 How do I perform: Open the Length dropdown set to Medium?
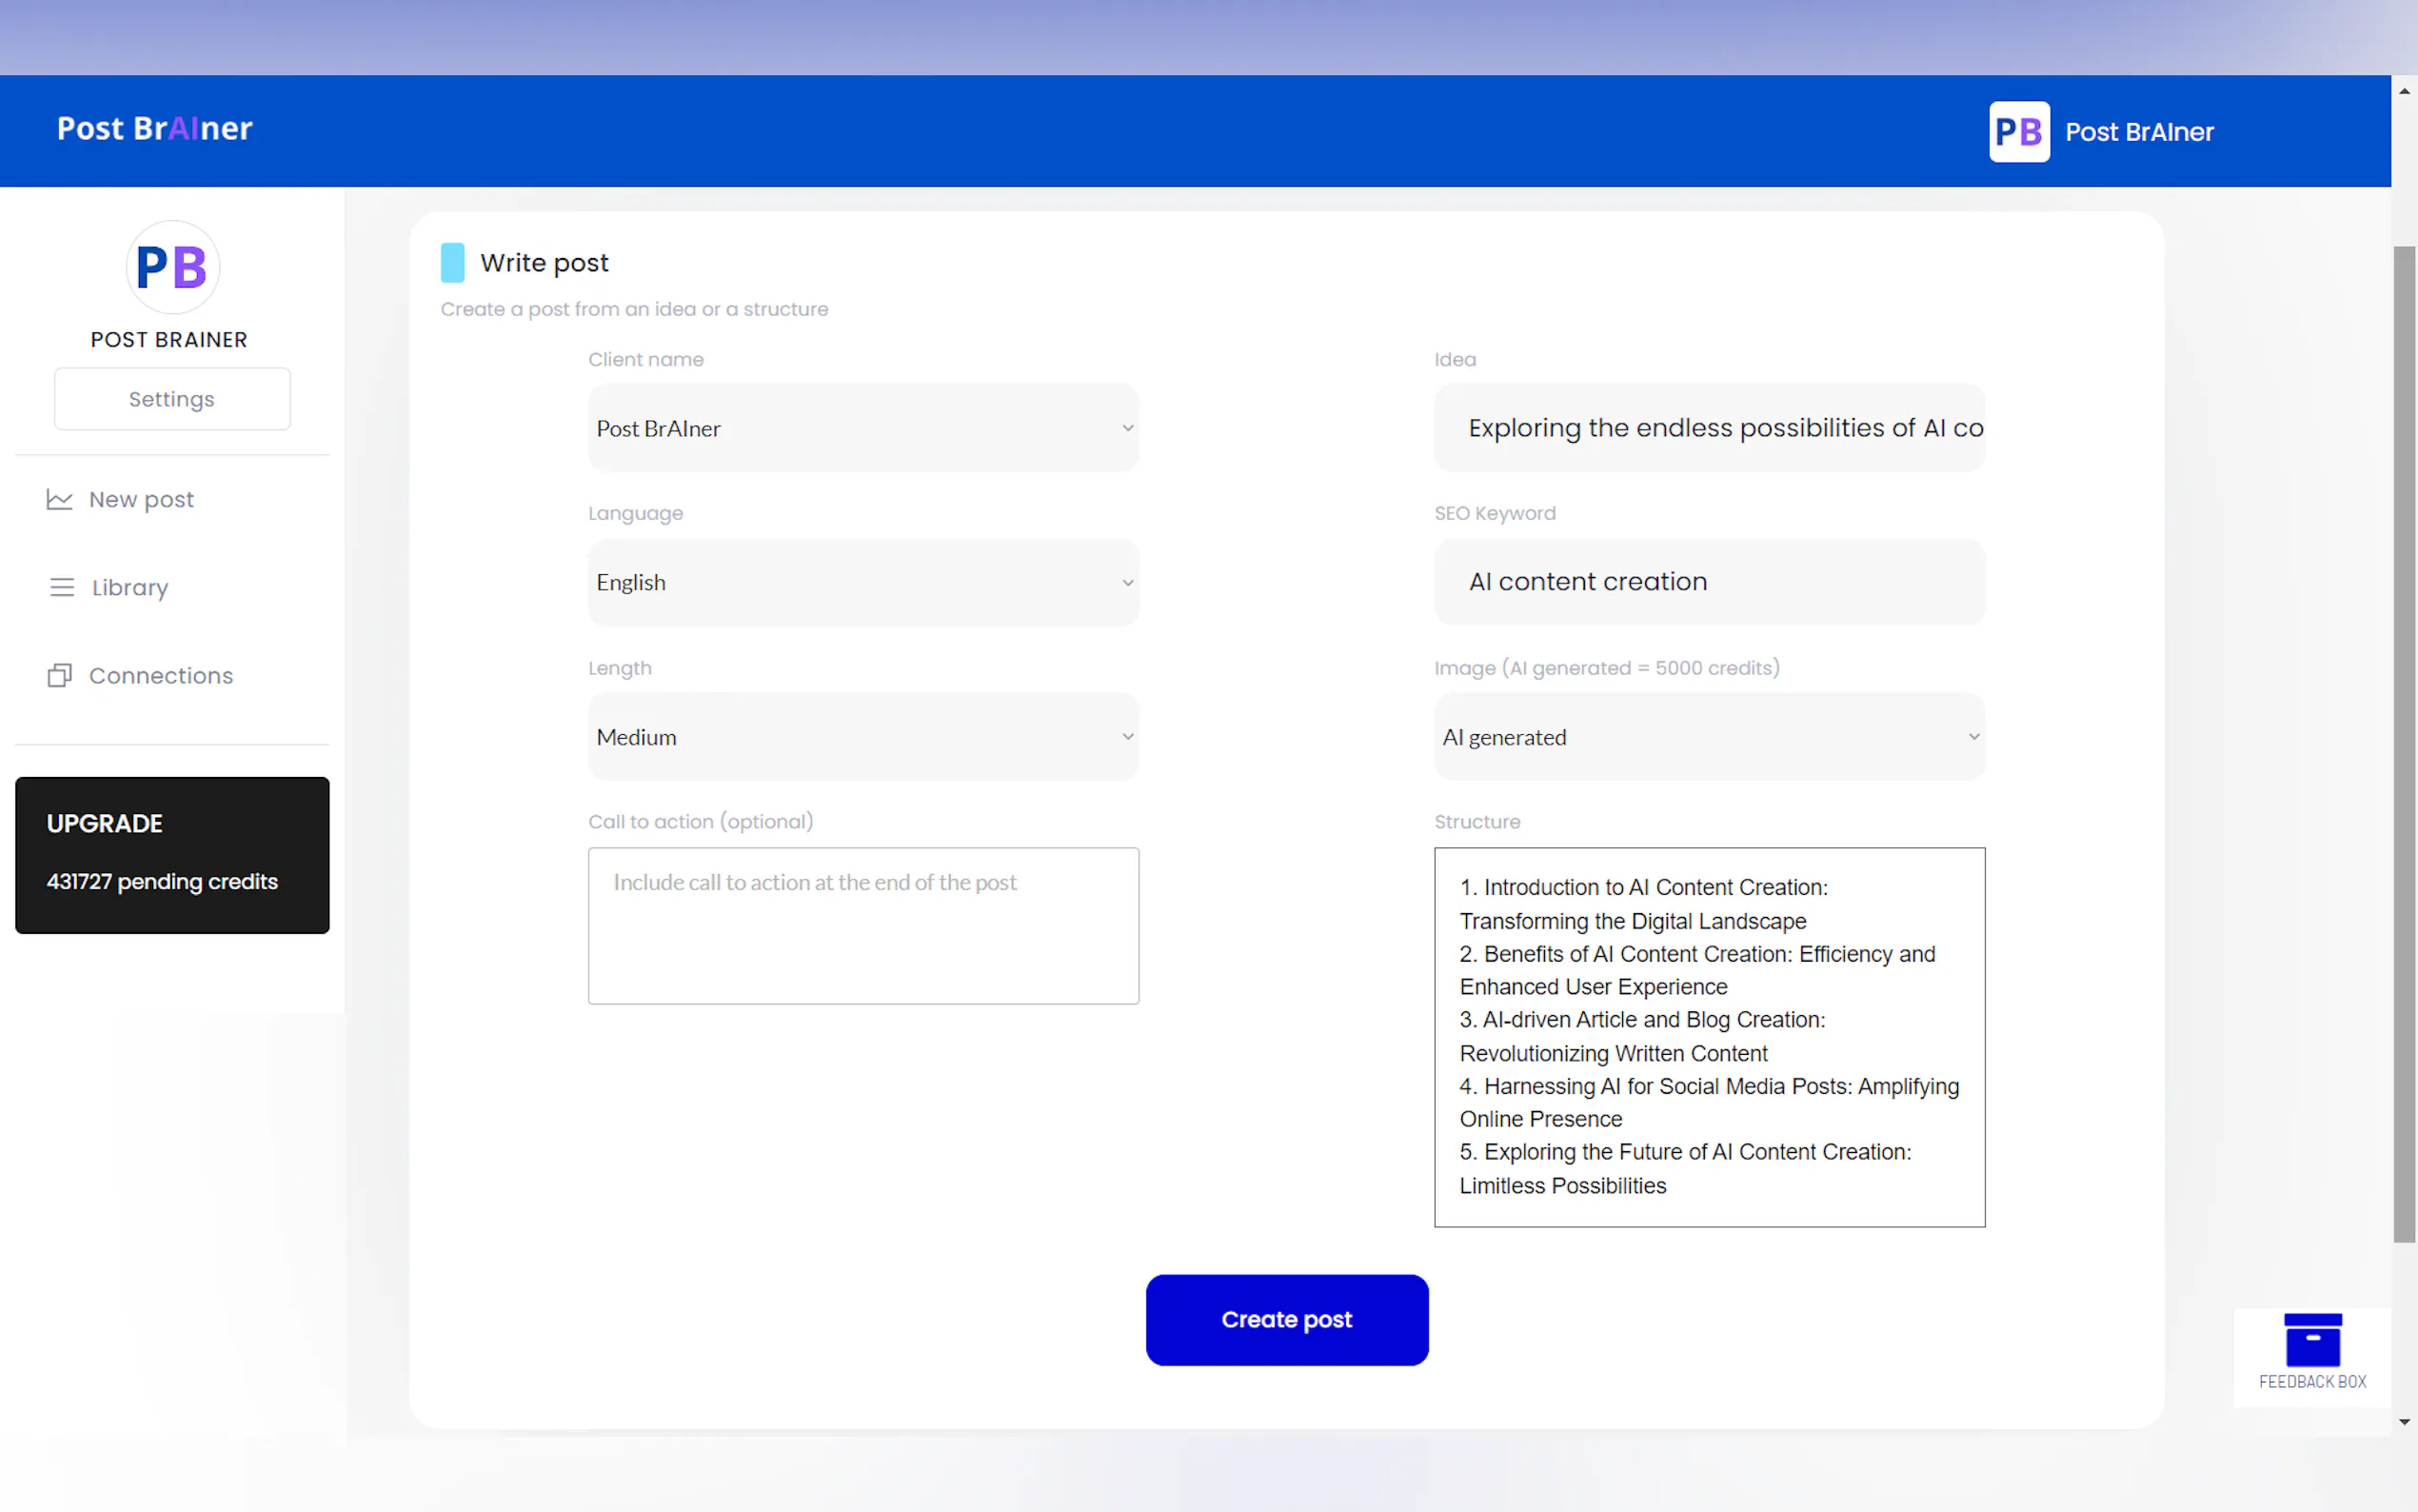[862, 737]
